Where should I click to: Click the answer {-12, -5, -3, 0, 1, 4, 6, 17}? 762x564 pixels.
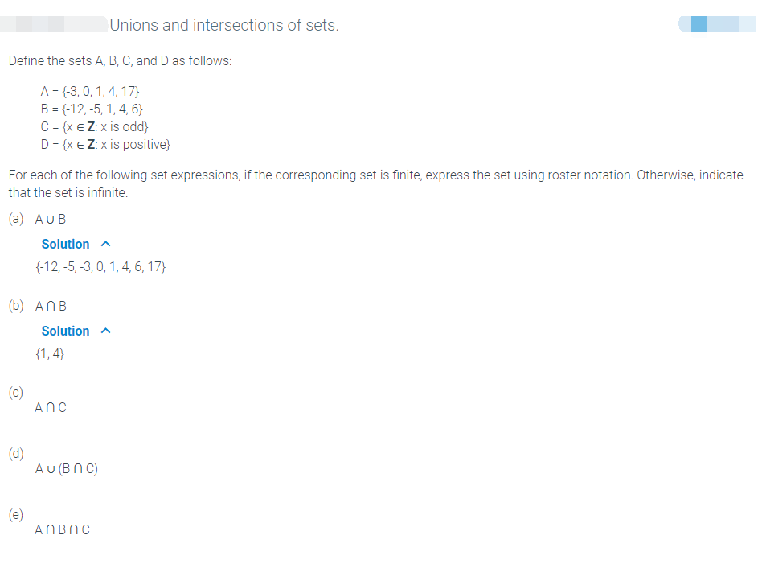coord(101,266)
